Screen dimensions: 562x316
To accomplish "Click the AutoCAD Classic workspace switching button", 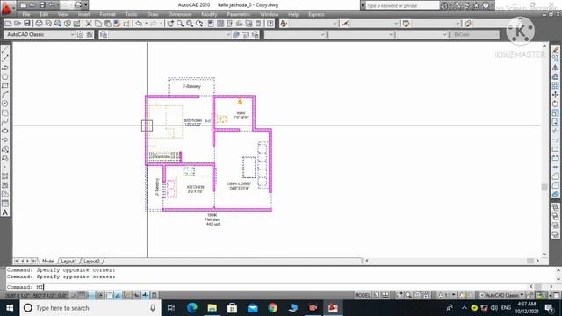I will 501,296.
